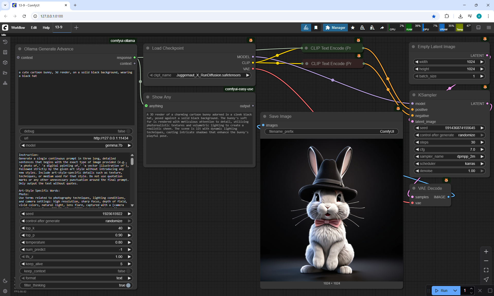The width and height of the screenshot is (494, 296).
Task: Open the Help menu
Action: (x=46, y=28)
